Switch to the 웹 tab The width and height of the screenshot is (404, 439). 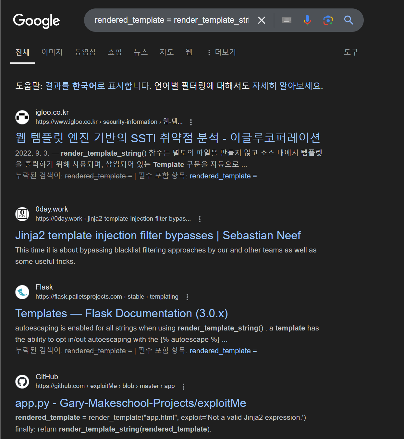[189, 52]
